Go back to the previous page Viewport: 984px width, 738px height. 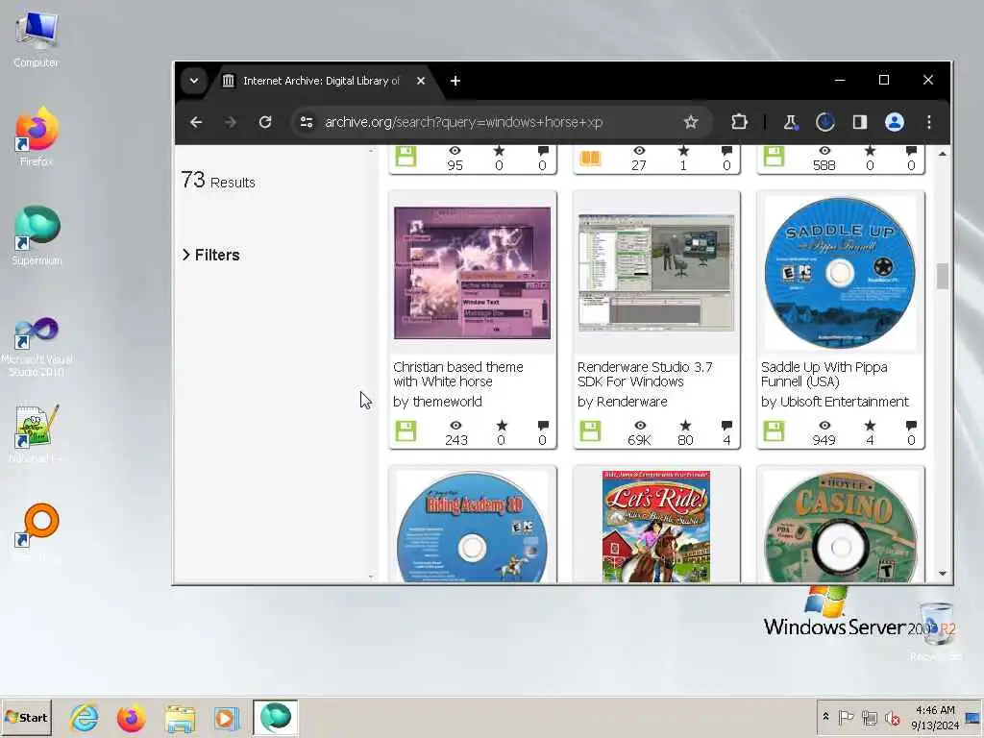196,122
